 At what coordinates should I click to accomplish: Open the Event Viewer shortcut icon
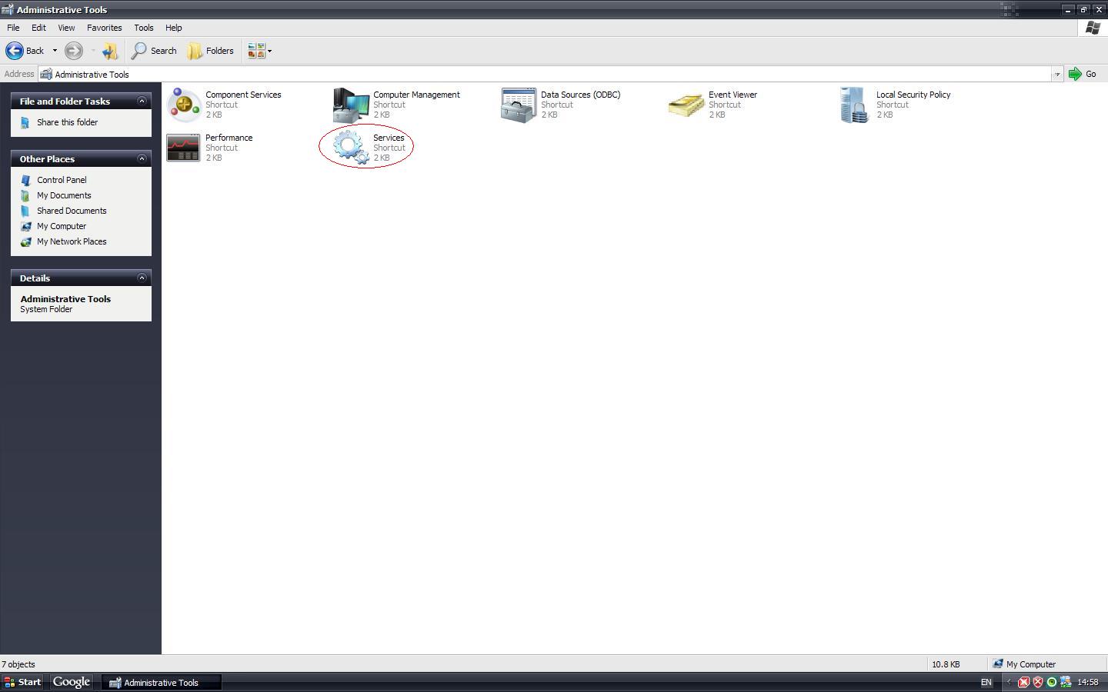[x=686, y=105]
